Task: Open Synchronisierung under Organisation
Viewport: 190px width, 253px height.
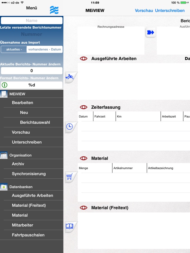Action: pos(32,174)
